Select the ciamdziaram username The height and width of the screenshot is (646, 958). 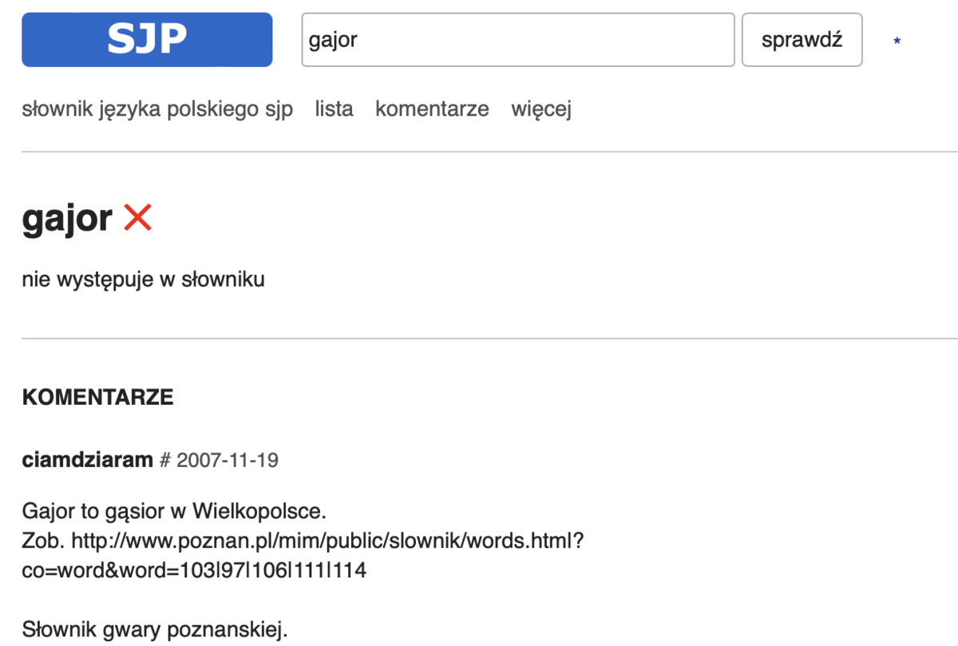click(x=87, y=461)
